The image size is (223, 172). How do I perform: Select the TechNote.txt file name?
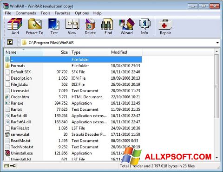pos(22,147)
